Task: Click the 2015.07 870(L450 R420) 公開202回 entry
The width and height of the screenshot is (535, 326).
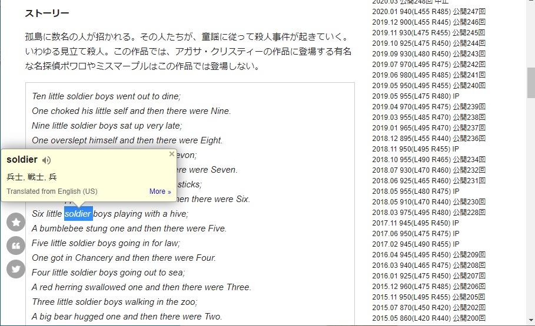Action: pos(428,307)
